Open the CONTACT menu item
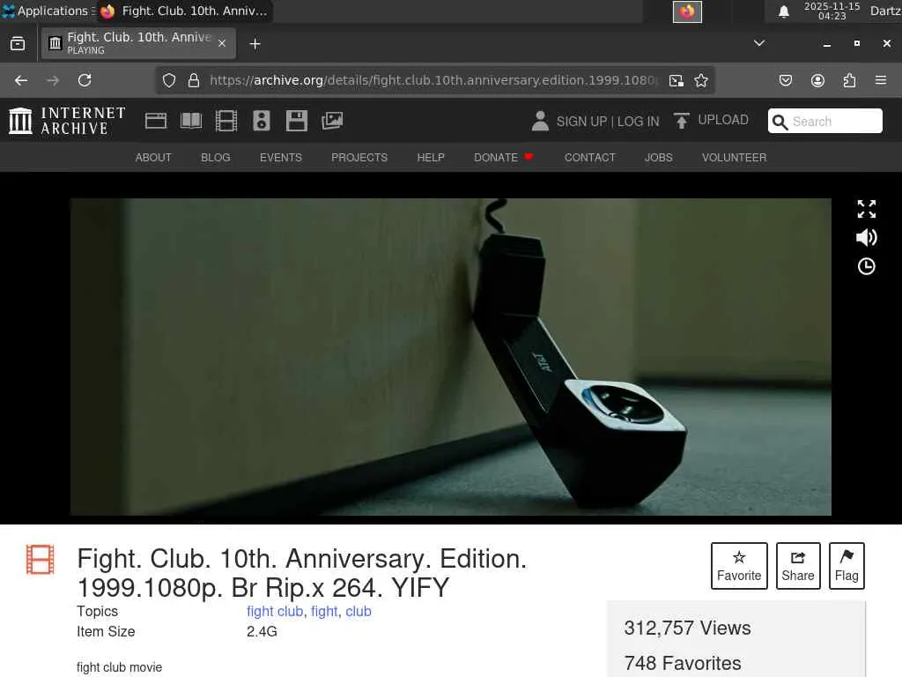Viewport: 902px width, 677px height. pos(589,157)
